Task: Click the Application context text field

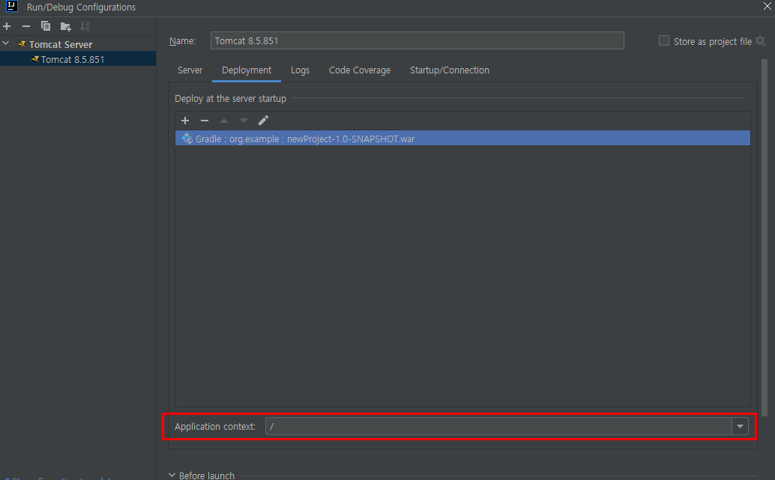Action: coord(498,426)
